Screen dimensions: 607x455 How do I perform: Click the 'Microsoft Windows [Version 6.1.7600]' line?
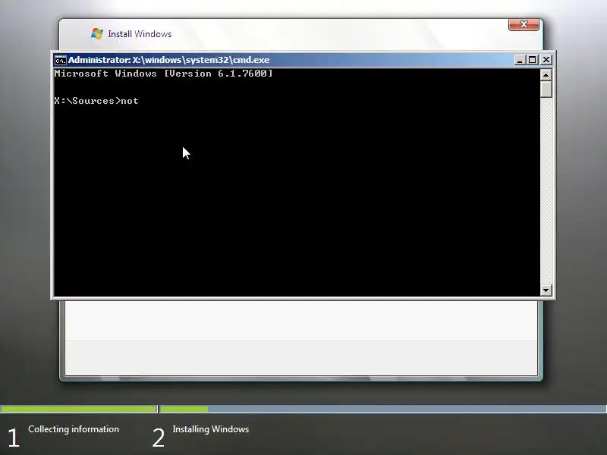click(x=163, y=74)
